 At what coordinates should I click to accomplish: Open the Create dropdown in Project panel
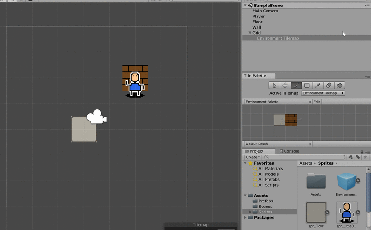click(253, 157)
